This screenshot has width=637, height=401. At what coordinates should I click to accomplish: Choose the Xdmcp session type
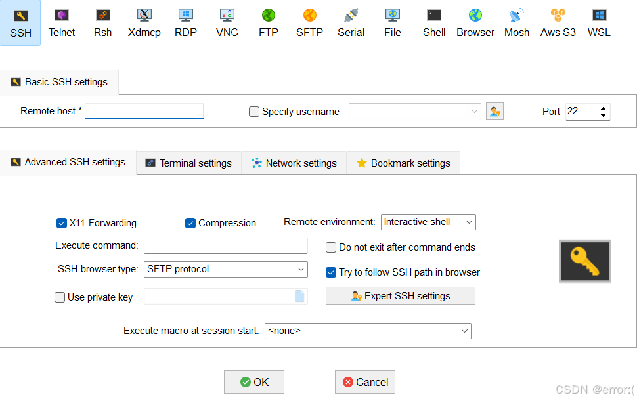coord(144,23)
